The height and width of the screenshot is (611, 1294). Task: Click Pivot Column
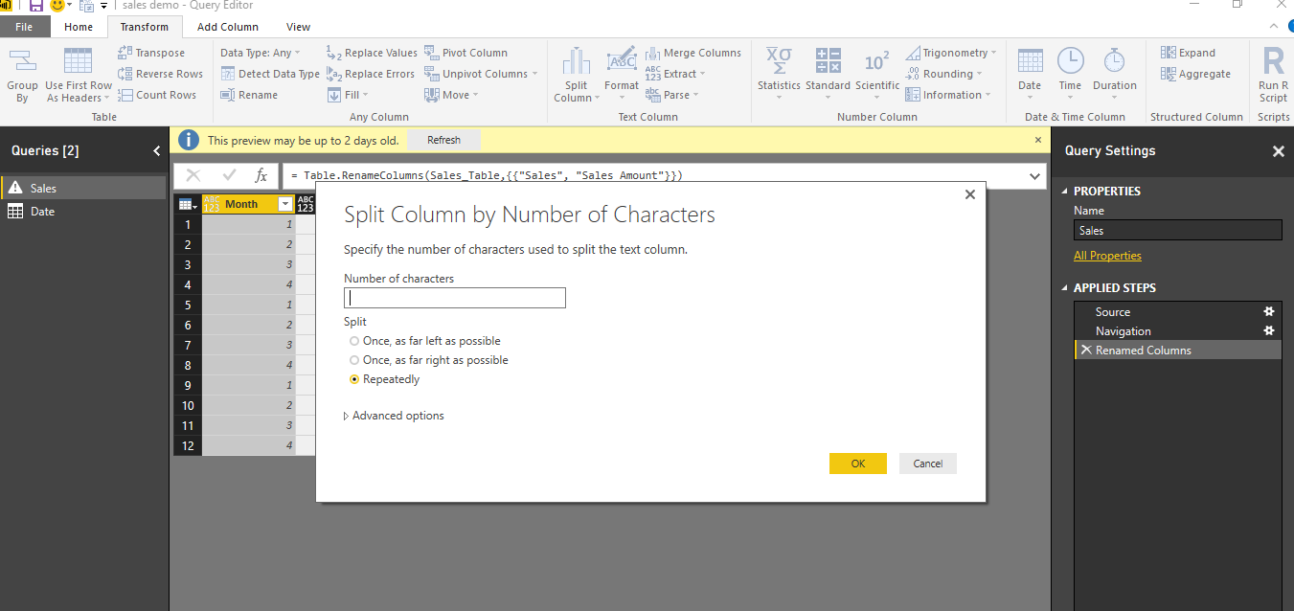465,53
